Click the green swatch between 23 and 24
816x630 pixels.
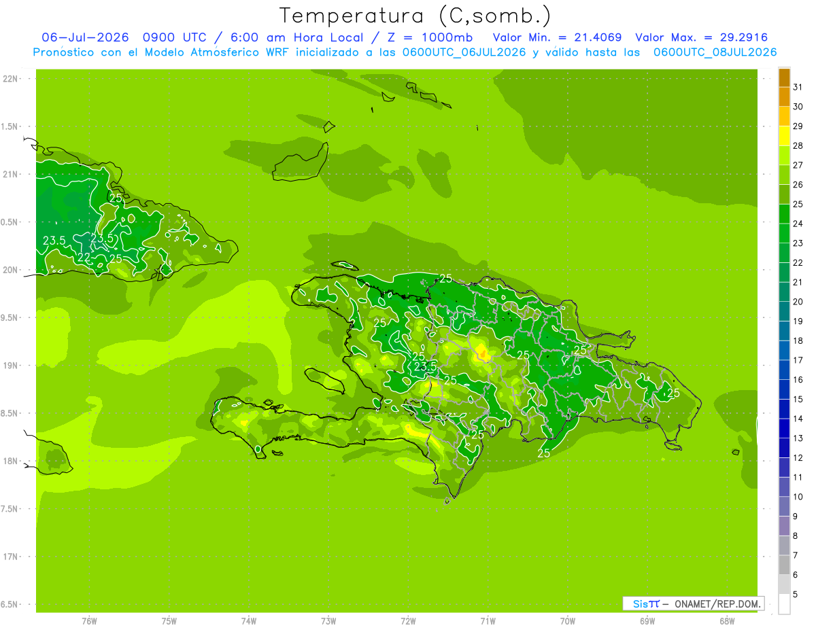784,234
